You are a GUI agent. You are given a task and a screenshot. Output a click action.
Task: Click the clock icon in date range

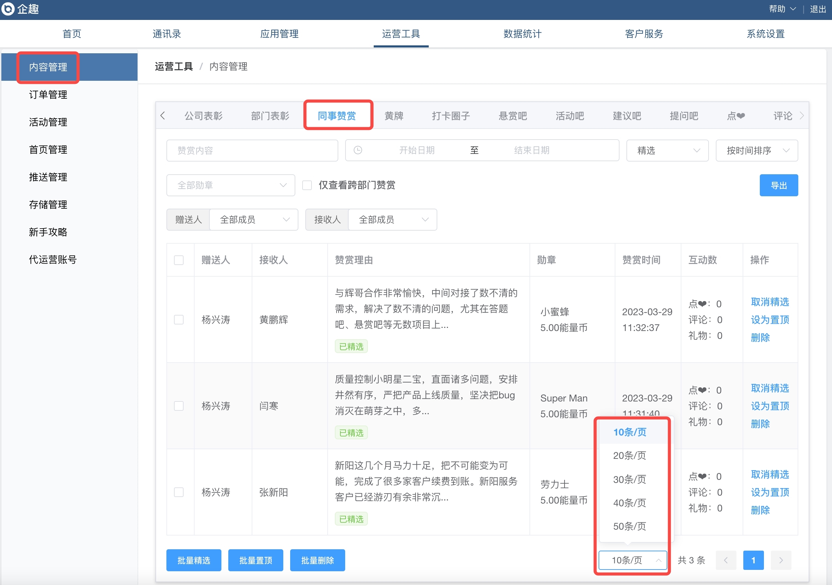tap(358, 150)
